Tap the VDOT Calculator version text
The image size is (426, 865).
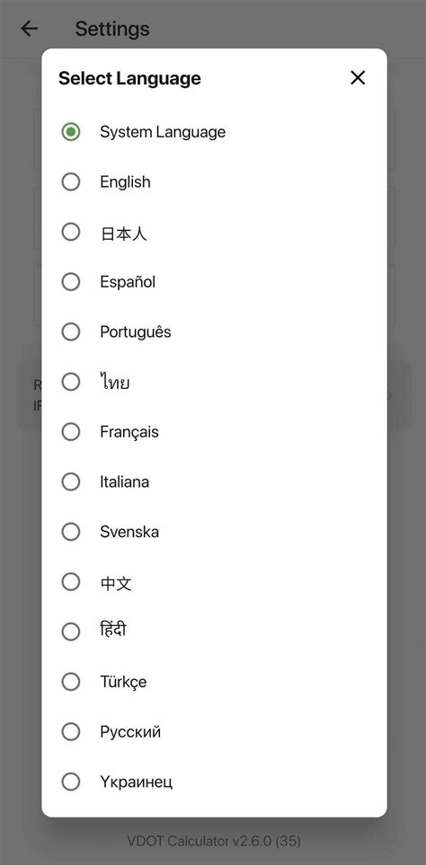[x=214, y=841]
